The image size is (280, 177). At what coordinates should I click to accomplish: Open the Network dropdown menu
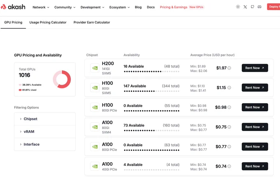pos(41,7)
